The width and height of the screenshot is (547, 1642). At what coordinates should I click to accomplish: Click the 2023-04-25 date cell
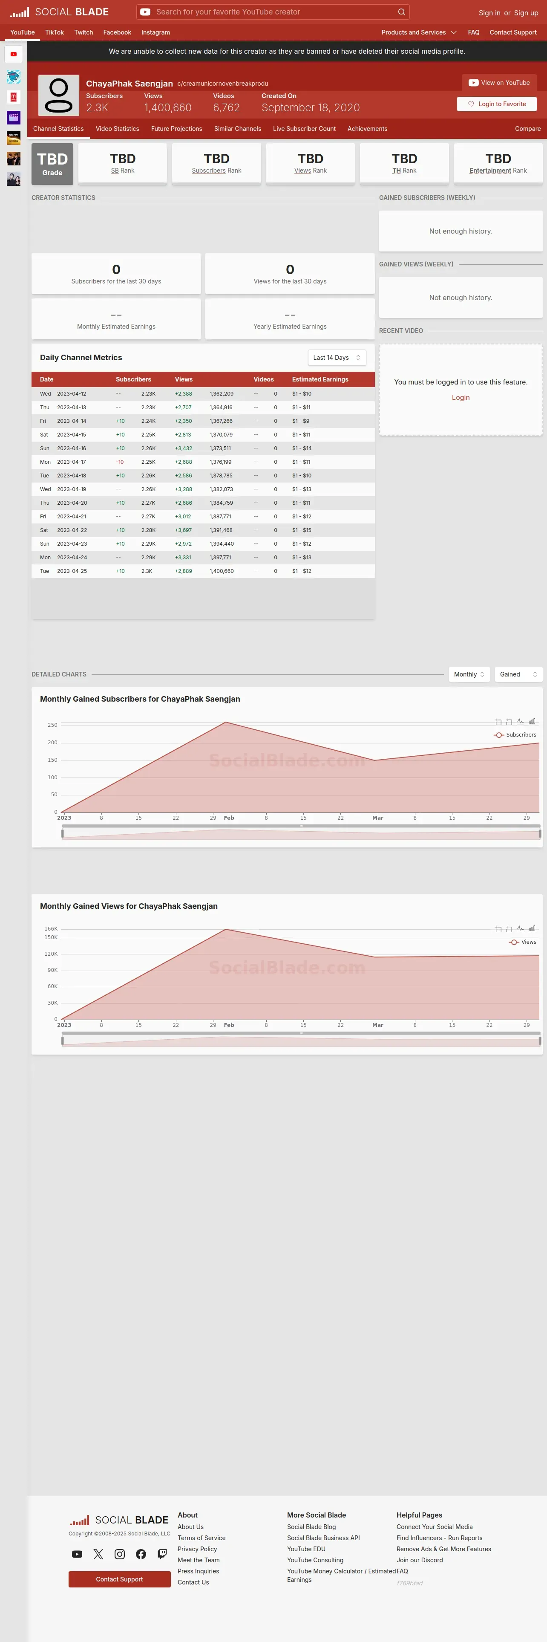coord(72,571)
